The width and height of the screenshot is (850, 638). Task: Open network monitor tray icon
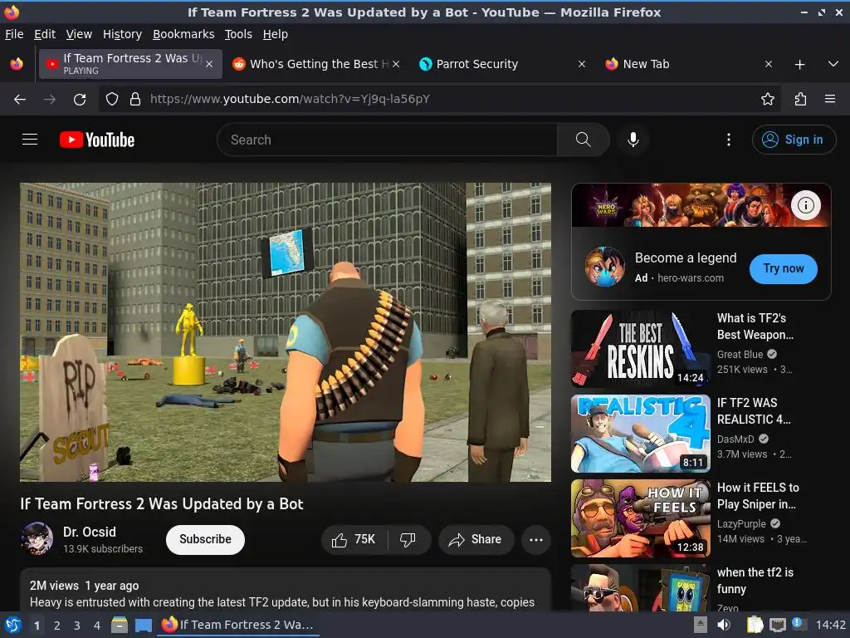(x=778, y=625)
